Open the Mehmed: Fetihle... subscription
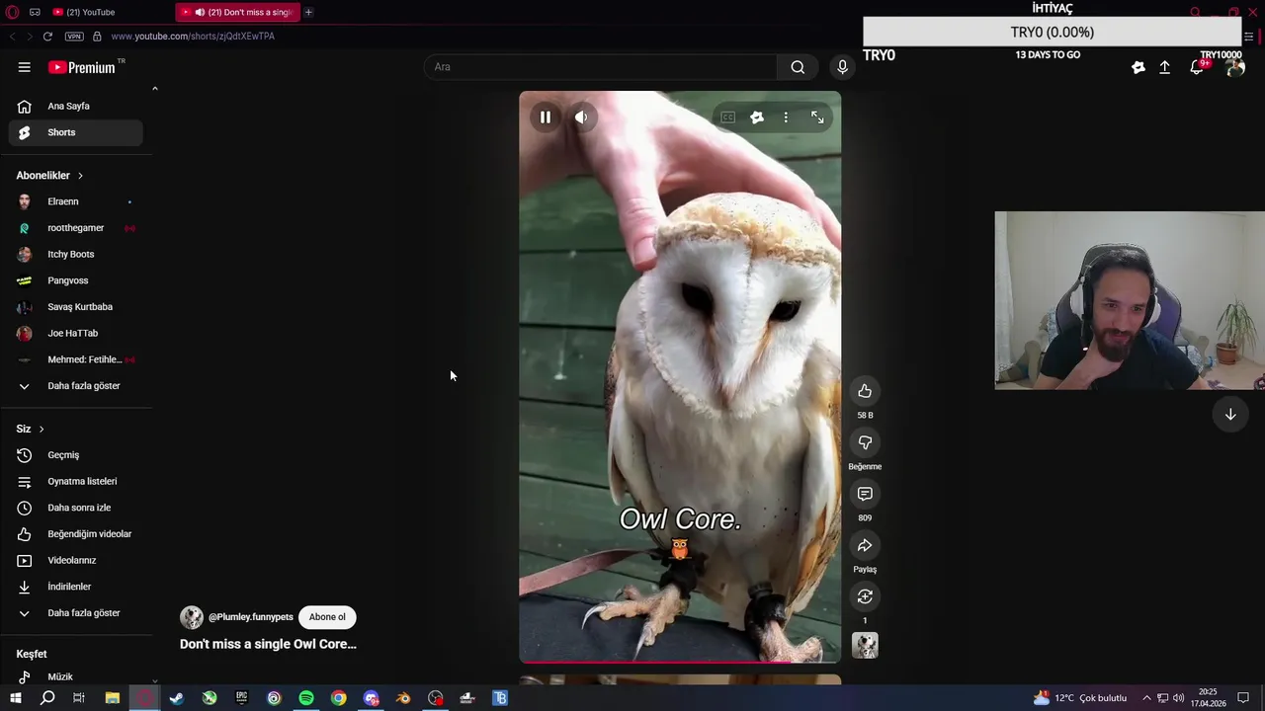Viewport: 1265px width, 711px height. pyautogui.click(x=76, y=359)
